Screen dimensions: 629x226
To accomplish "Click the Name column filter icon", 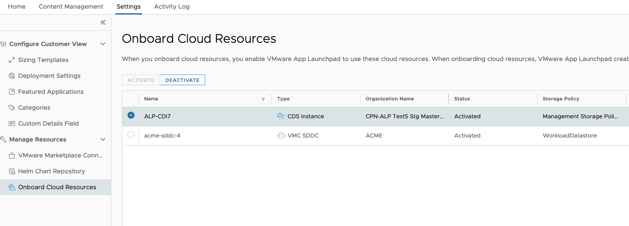I will [263, 99].
